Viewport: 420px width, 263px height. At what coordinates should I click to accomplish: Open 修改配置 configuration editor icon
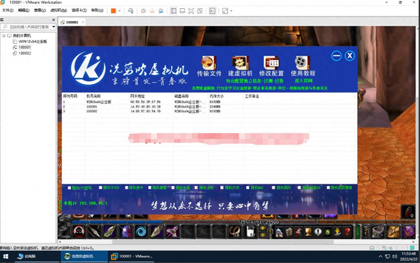click(x=271, y=63)
